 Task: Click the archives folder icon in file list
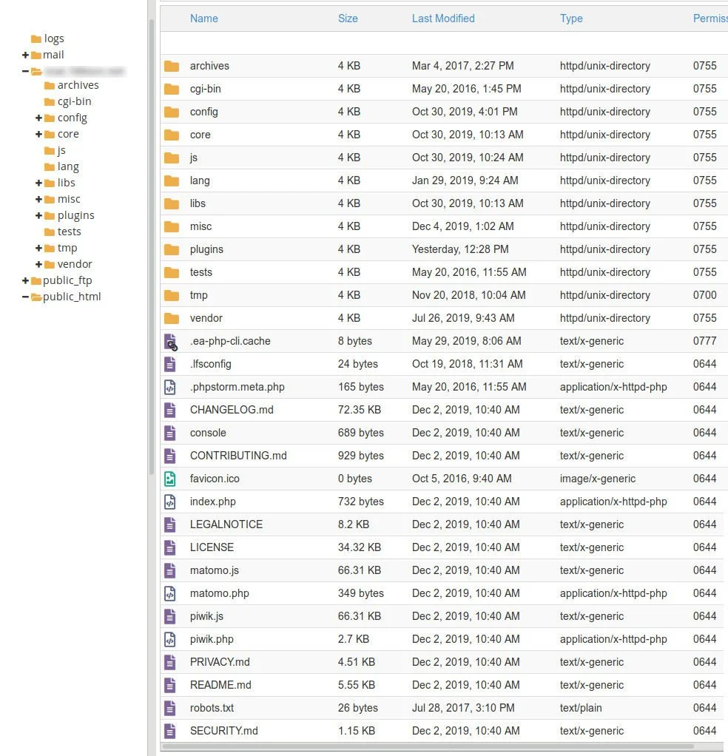[172, 66]
